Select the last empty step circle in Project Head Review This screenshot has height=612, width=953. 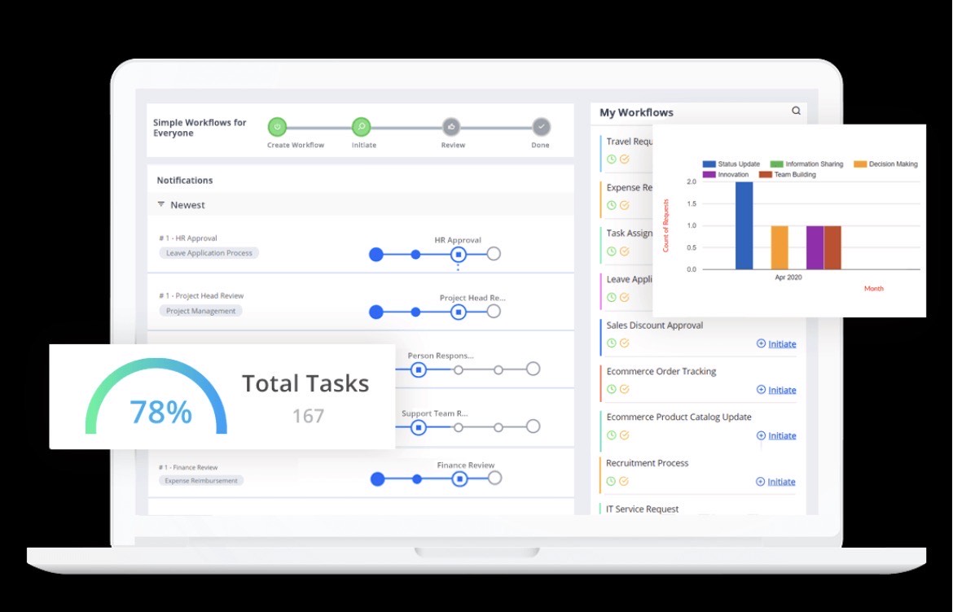(x=494, y=312)
